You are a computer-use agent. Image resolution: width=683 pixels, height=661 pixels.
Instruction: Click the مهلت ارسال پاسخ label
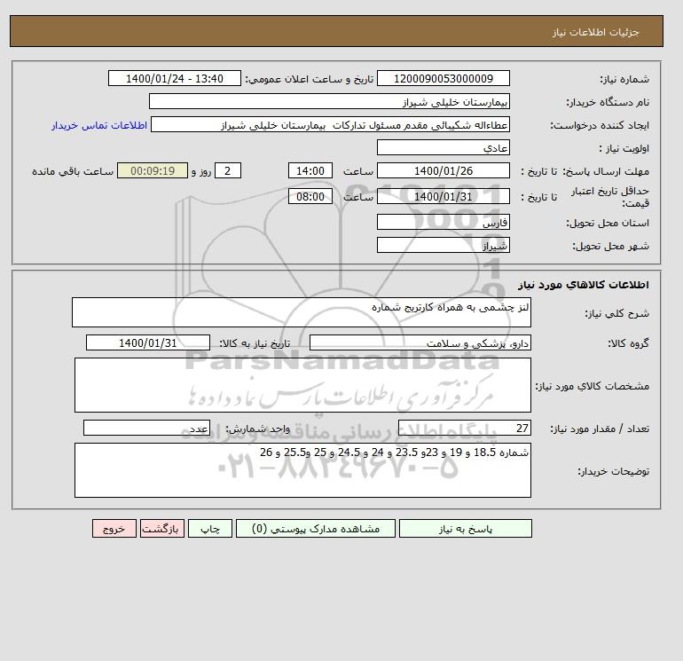(x=606, y=171)
